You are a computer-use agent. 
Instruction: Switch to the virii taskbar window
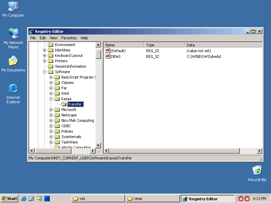(98, 199)
